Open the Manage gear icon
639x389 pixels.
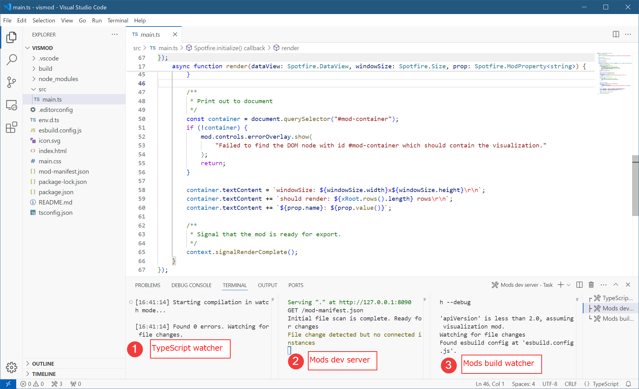[x=11, y=367]
